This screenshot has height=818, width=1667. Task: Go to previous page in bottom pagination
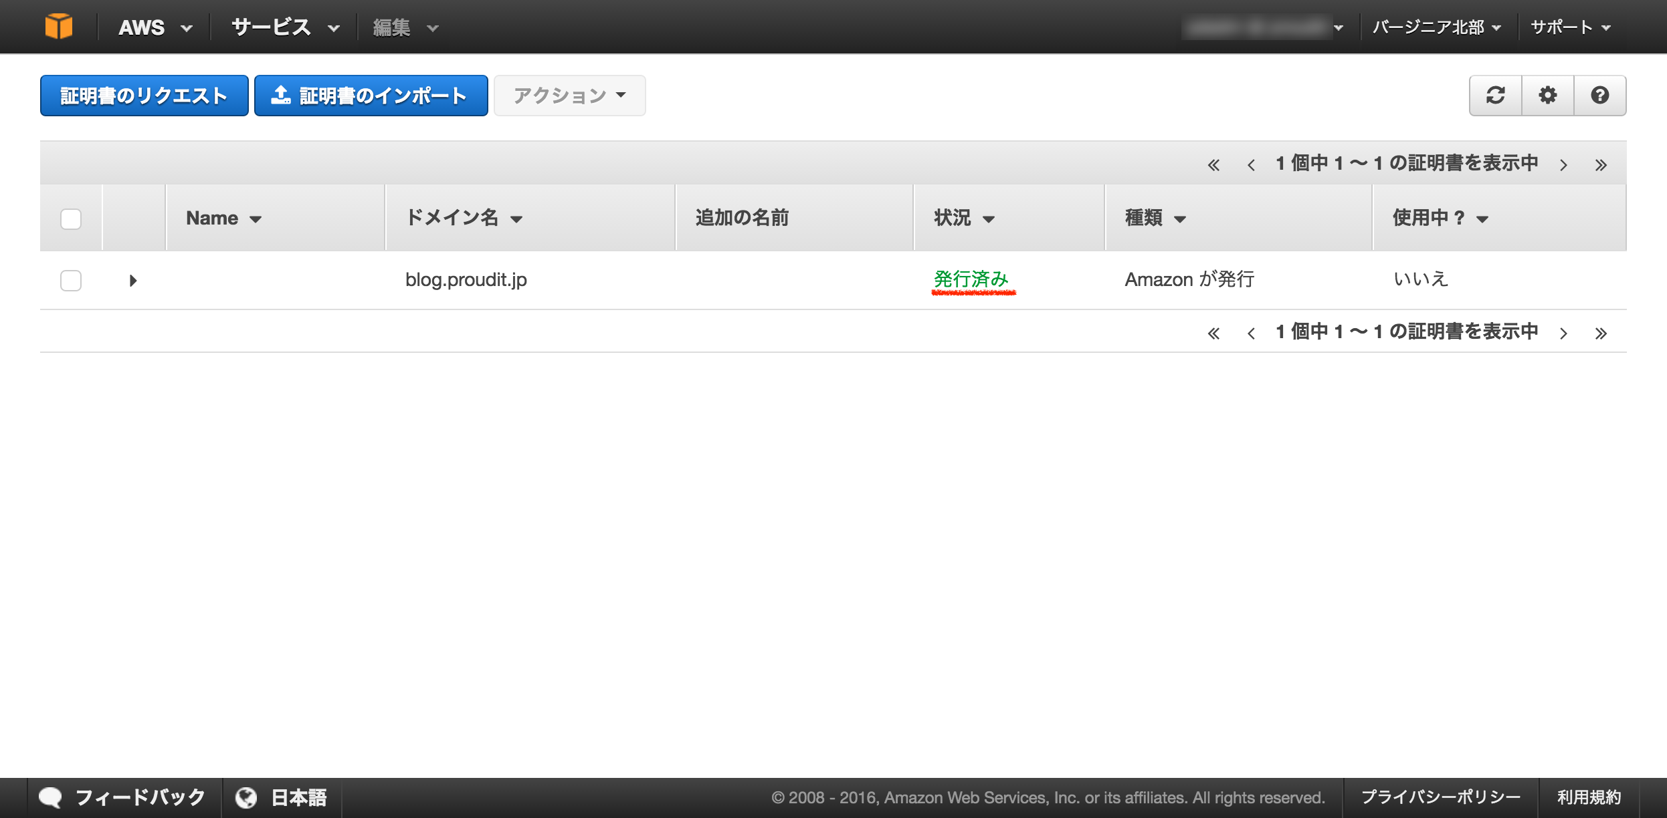[1251, 333]
